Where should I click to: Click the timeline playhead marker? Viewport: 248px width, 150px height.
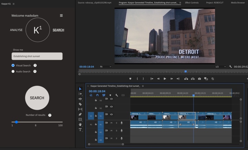click(194, 96)
